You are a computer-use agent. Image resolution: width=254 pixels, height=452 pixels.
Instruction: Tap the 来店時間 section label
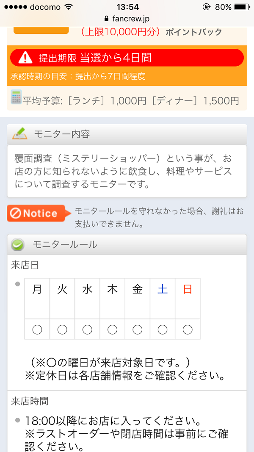coord(30,400)
